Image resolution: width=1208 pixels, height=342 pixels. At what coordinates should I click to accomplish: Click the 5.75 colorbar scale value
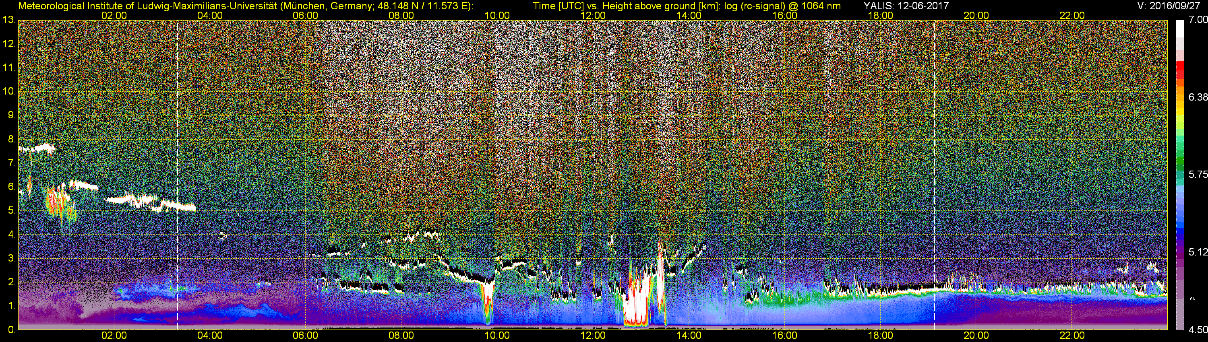(1199, 175)
